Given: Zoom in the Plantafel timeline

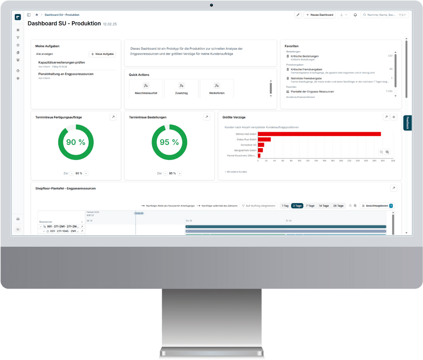Looking at the screenshot, I should 355,206.
